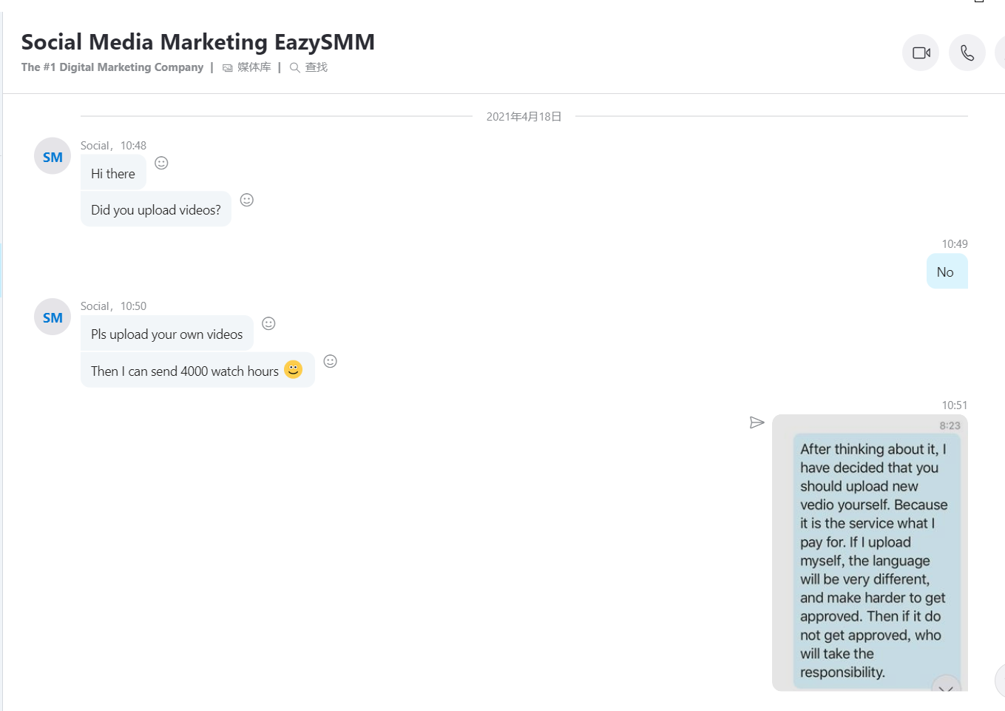Start an audio call
Image resolution: width=1005 pixels, height=711 pixels.
point(967,53)
